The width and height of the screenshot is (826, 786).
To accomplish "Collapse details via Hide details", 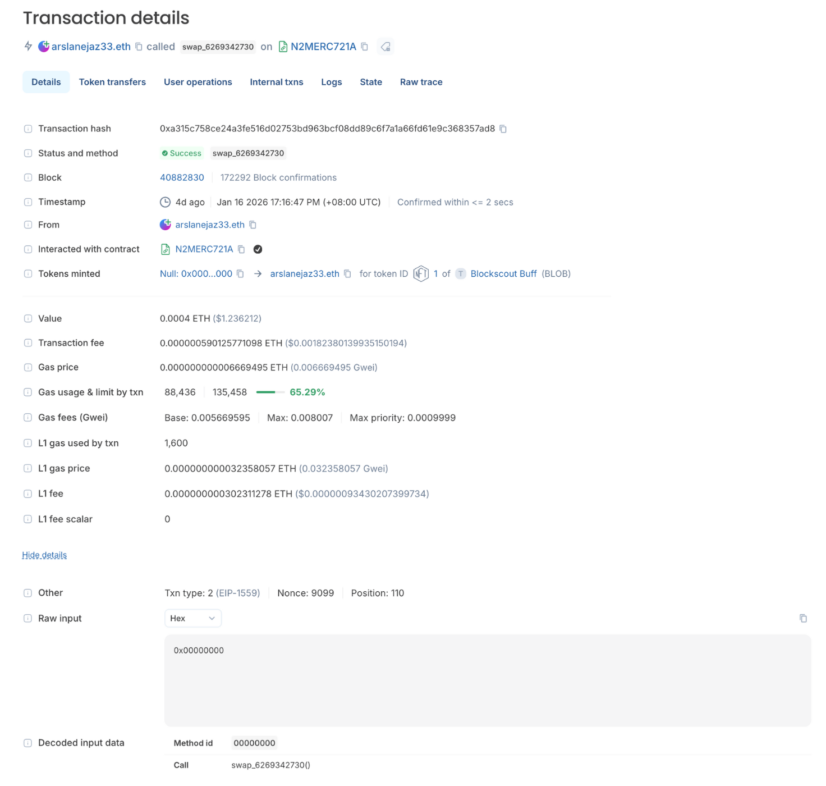I will pyautogui.click(x=44, y=555).
